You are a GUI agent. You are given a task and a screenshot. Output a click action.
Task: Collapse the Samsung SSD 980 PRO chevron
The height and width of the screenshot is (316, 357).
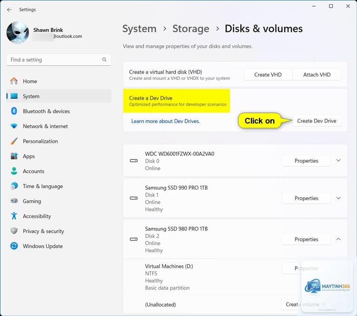(x=338, y=239)
